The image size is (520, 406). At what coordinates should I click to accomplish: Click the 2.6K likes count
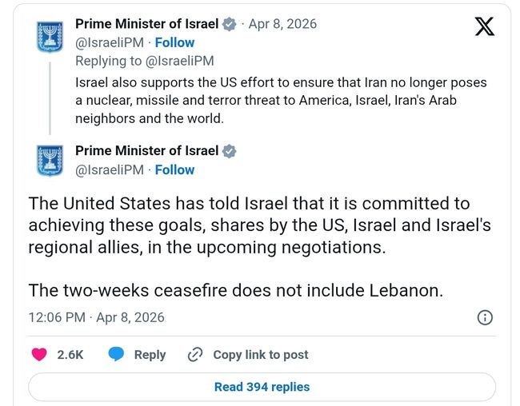(x=70, y=355)
